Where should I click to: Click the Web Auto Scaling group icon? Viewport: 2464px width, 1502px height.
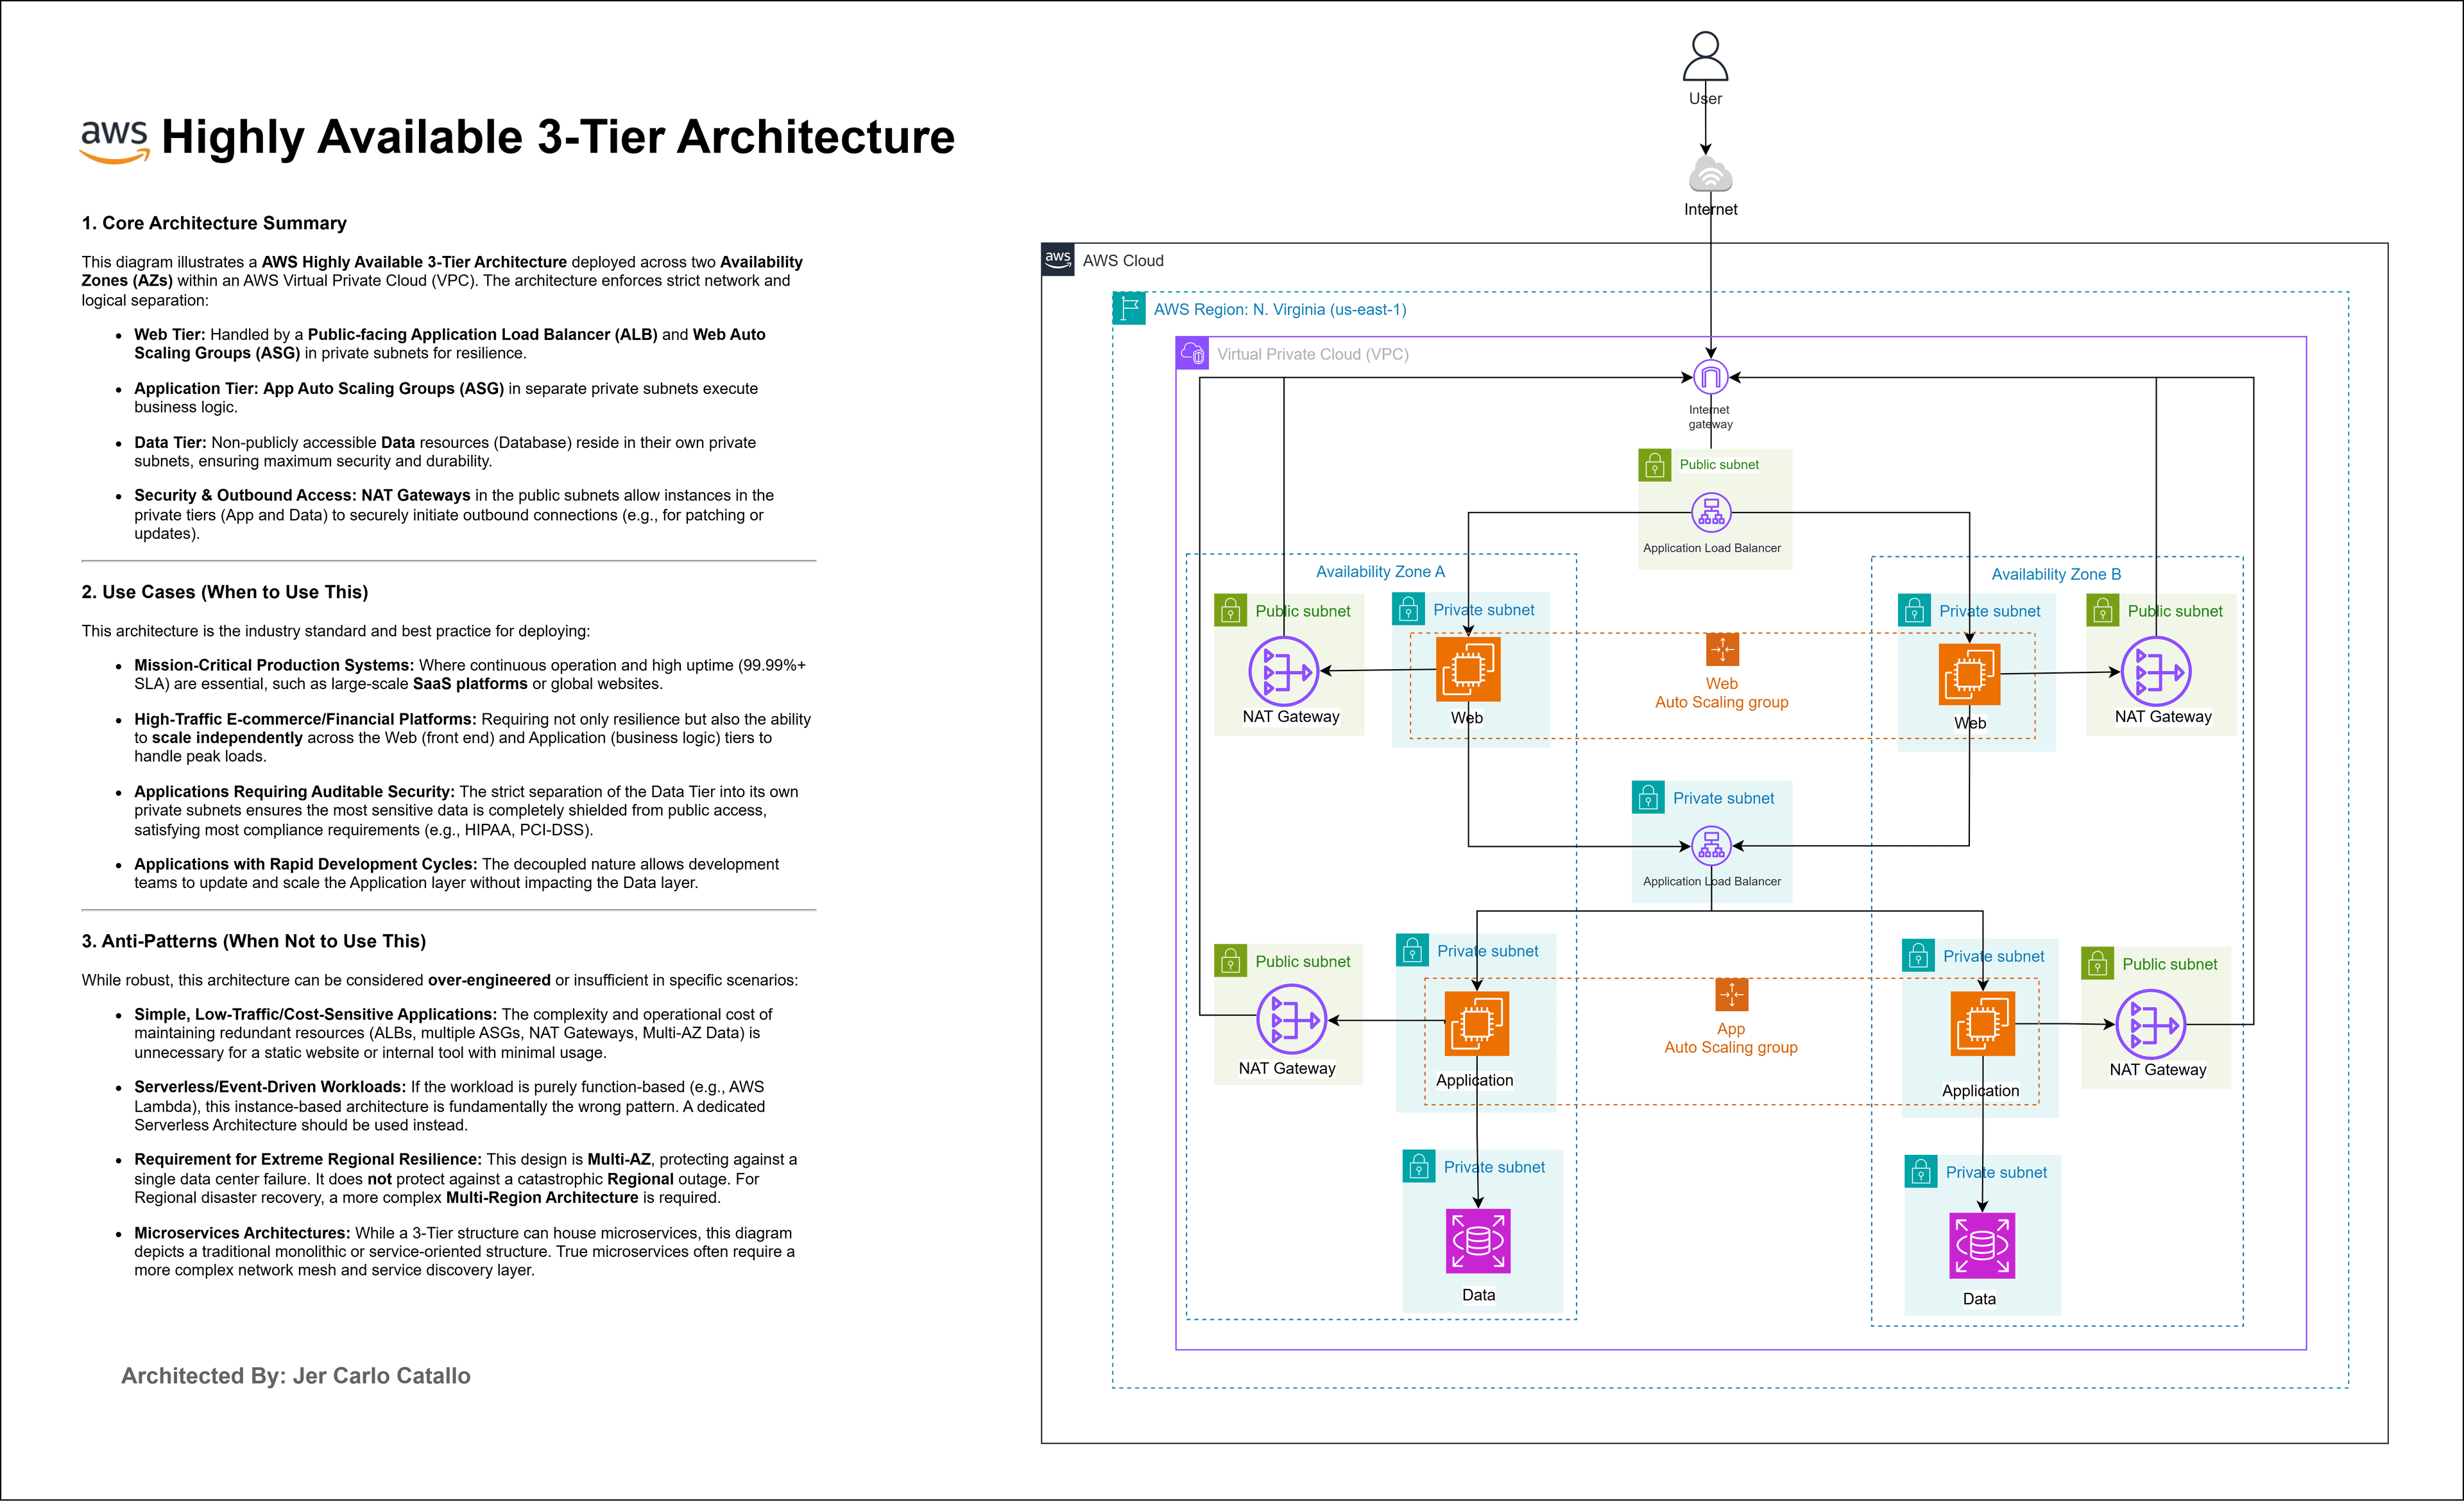point(1722,649)
